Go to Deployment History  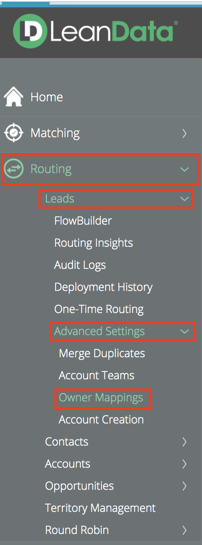[x=103, y=287]
